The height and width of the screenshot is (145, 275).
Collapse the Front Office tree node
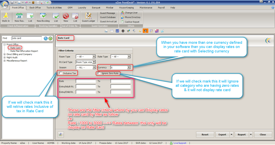click(5, 45)
